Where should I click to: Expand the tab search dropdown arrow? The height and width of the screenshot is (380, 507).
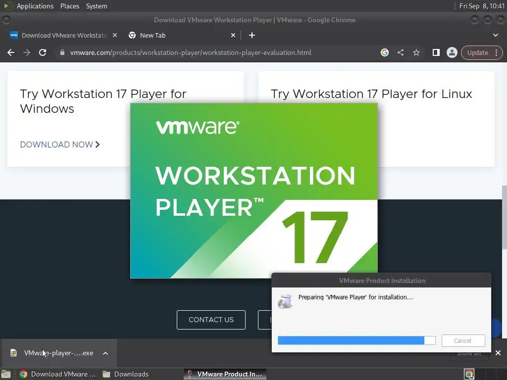pyautogui.click(x=495, y=35)
